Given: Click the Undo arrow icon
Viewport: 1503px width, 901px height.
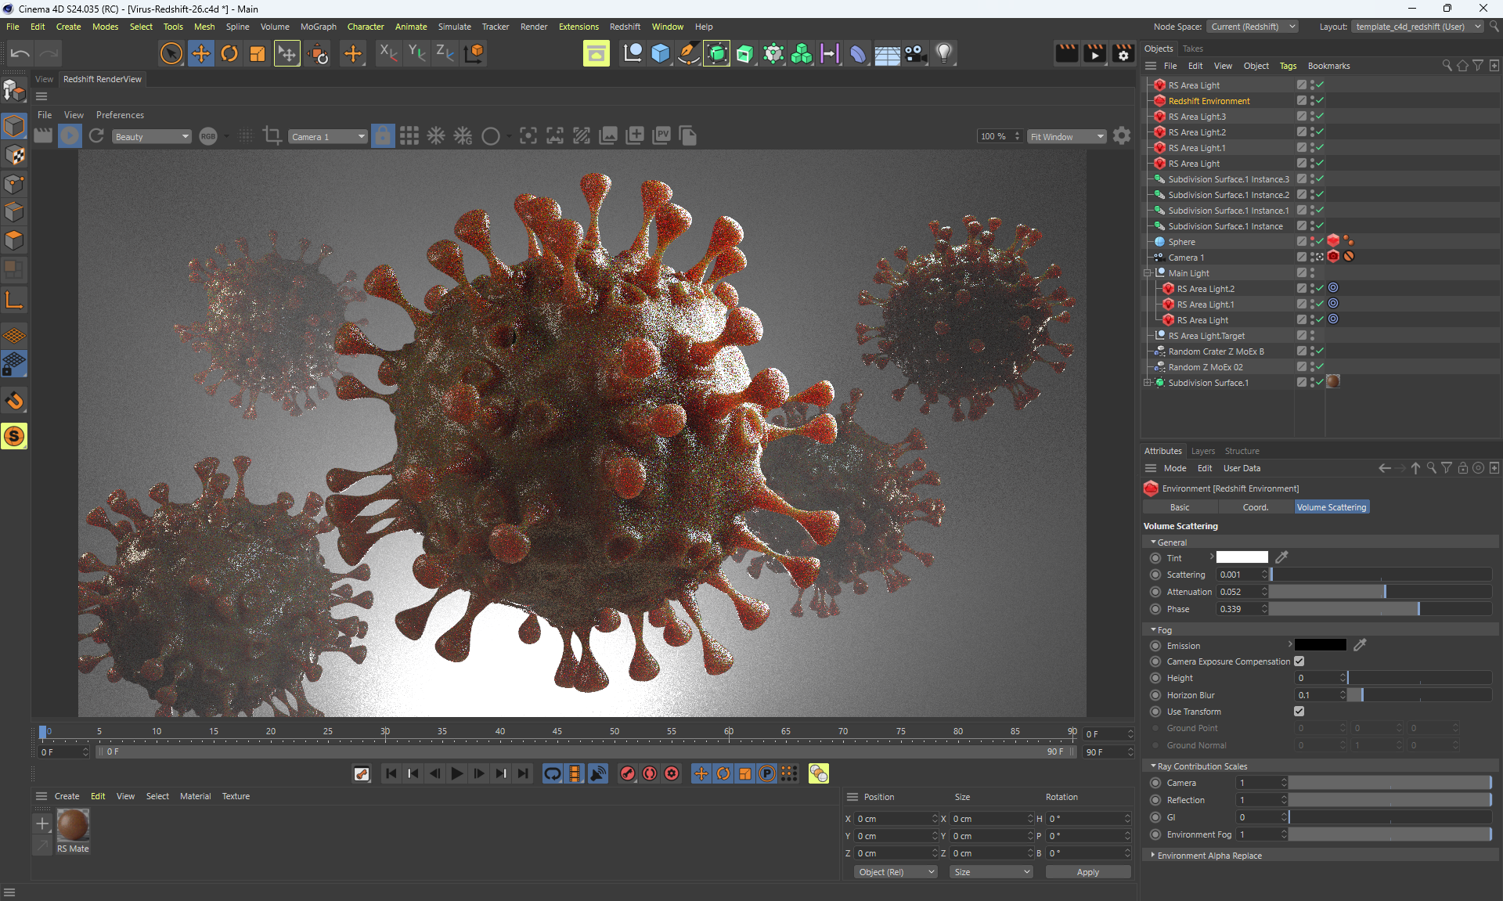Looking at the screenshot, I should 20,53.
